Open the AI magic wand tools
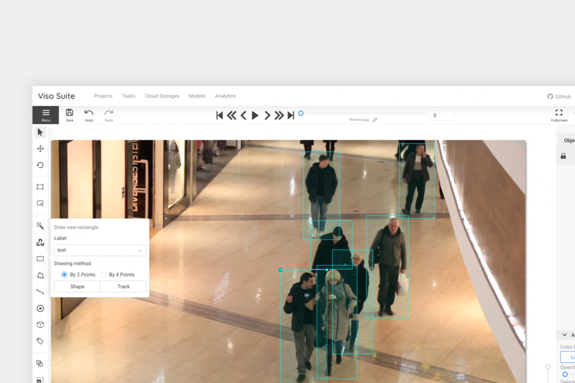 point(40,225)
